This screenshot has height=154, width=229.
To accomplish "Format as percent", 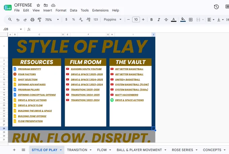I will pyautogui.click(x=73, y=19).
